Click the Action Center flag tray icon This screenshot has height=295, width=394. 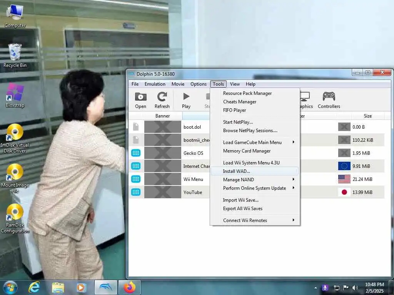coord(346,288)
